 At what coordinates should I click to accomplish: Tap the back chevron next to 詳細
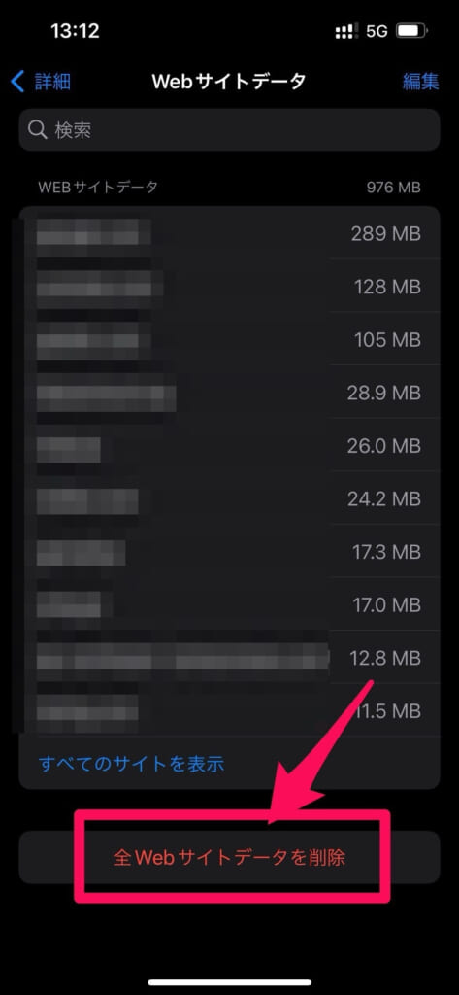click(x=17, y=82)
